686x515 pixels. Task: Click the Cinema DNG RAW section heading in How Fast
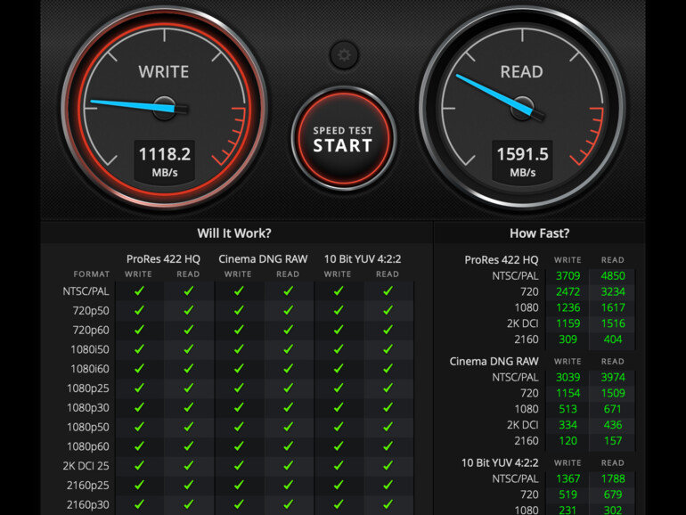494,362
